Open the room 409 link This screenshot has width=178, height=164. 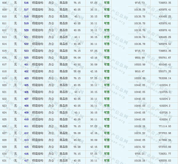coord(26,113)
